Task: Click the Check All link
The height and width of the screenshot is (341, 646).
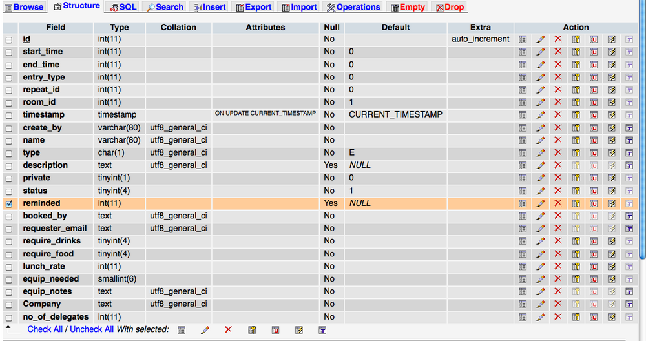Action: (45, 329)
